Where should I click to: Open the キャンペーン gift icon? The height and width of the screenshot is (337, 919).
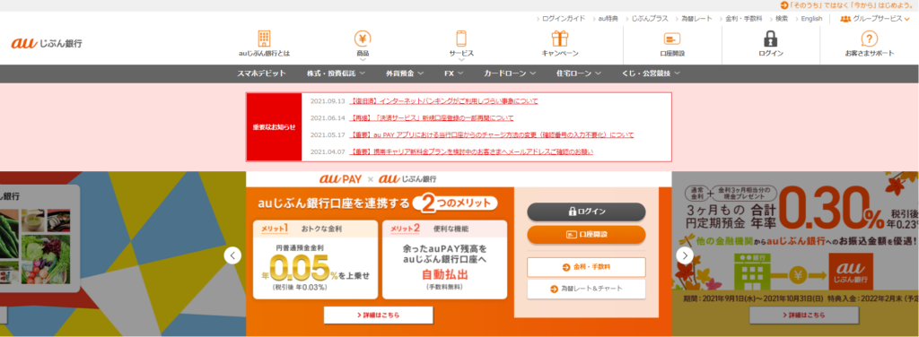coord(560,39)
